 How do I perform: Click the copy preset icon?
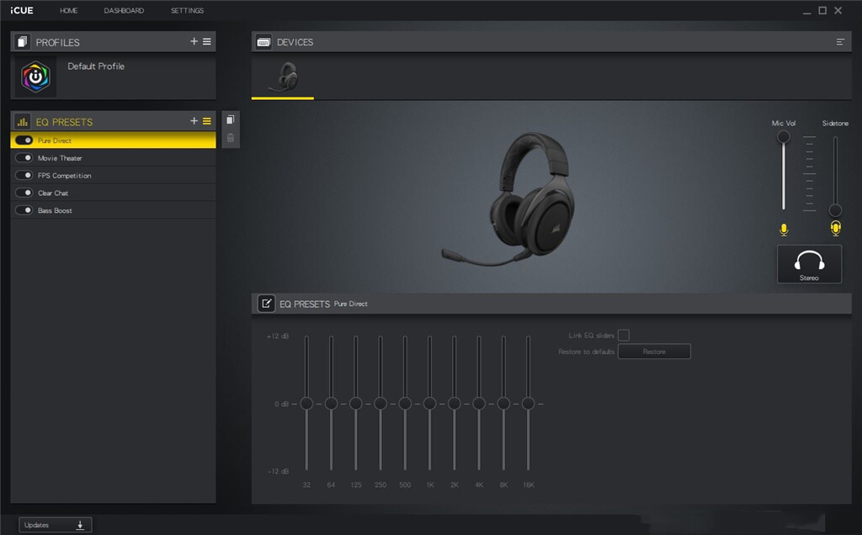231,119
